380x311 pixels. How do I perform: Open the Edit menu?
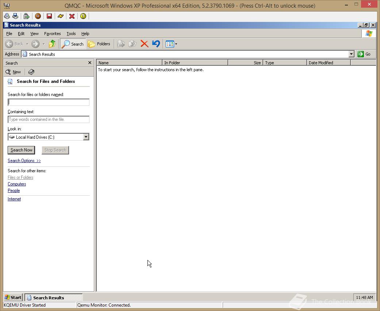21,34
